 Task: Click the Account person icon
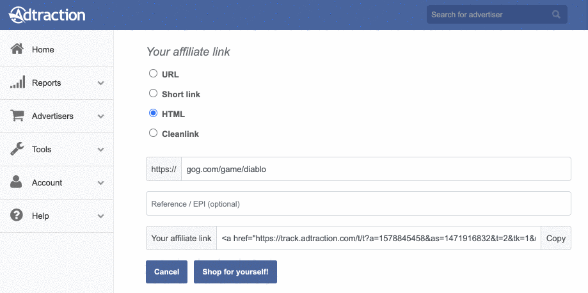[x=16, y=182]
